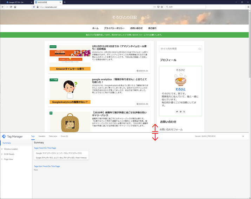Switch to the Data Layer tab
251x199 pixels.
tap(53, 136)
